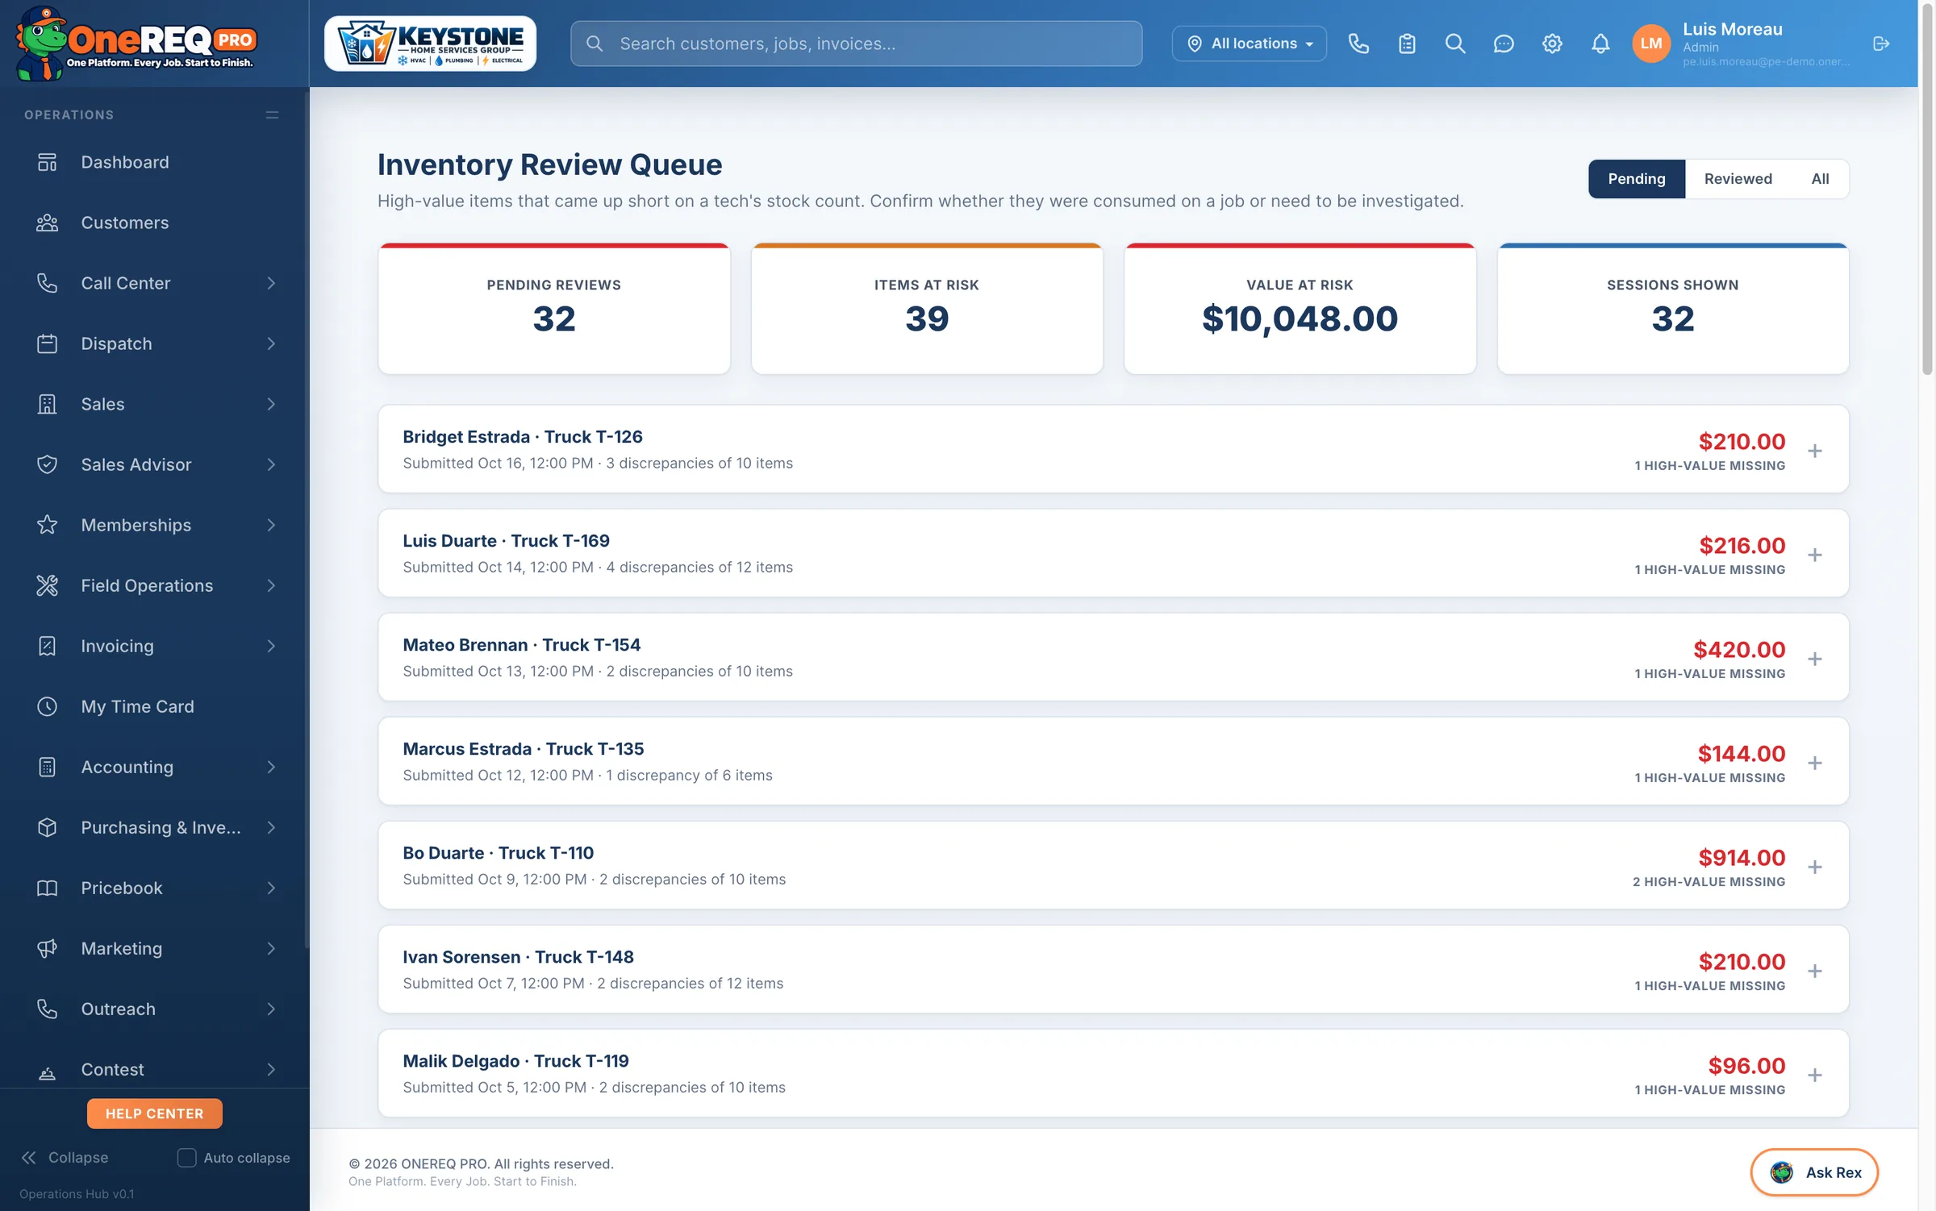This screenshot has width=1936, height=1211.
Task: Click the Value At Risk stat card
Action: (x=1300, y=309)
